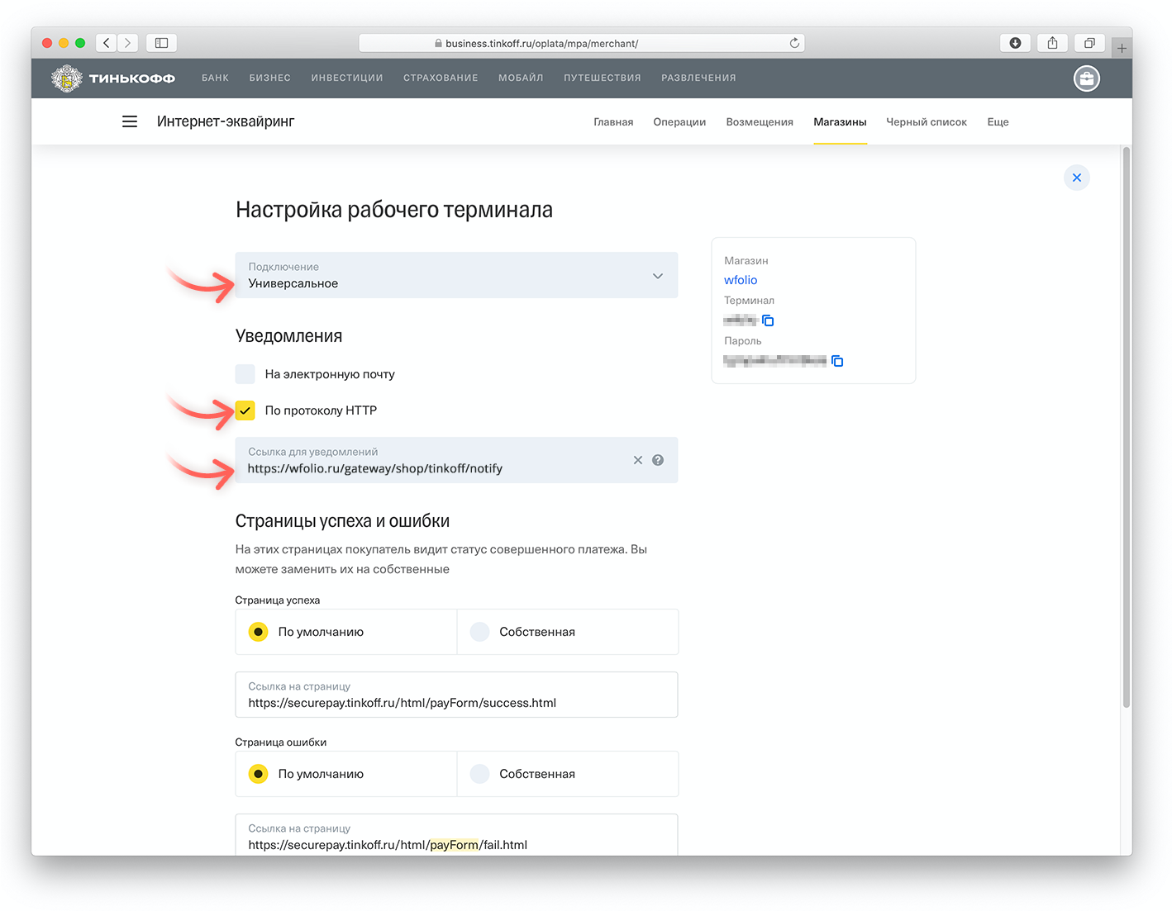Select the Магазины tab

[x=840, y=122]
